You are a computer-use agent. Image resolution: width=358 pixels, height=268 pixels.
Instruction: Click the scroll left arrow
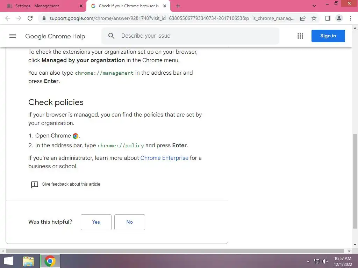3,251
